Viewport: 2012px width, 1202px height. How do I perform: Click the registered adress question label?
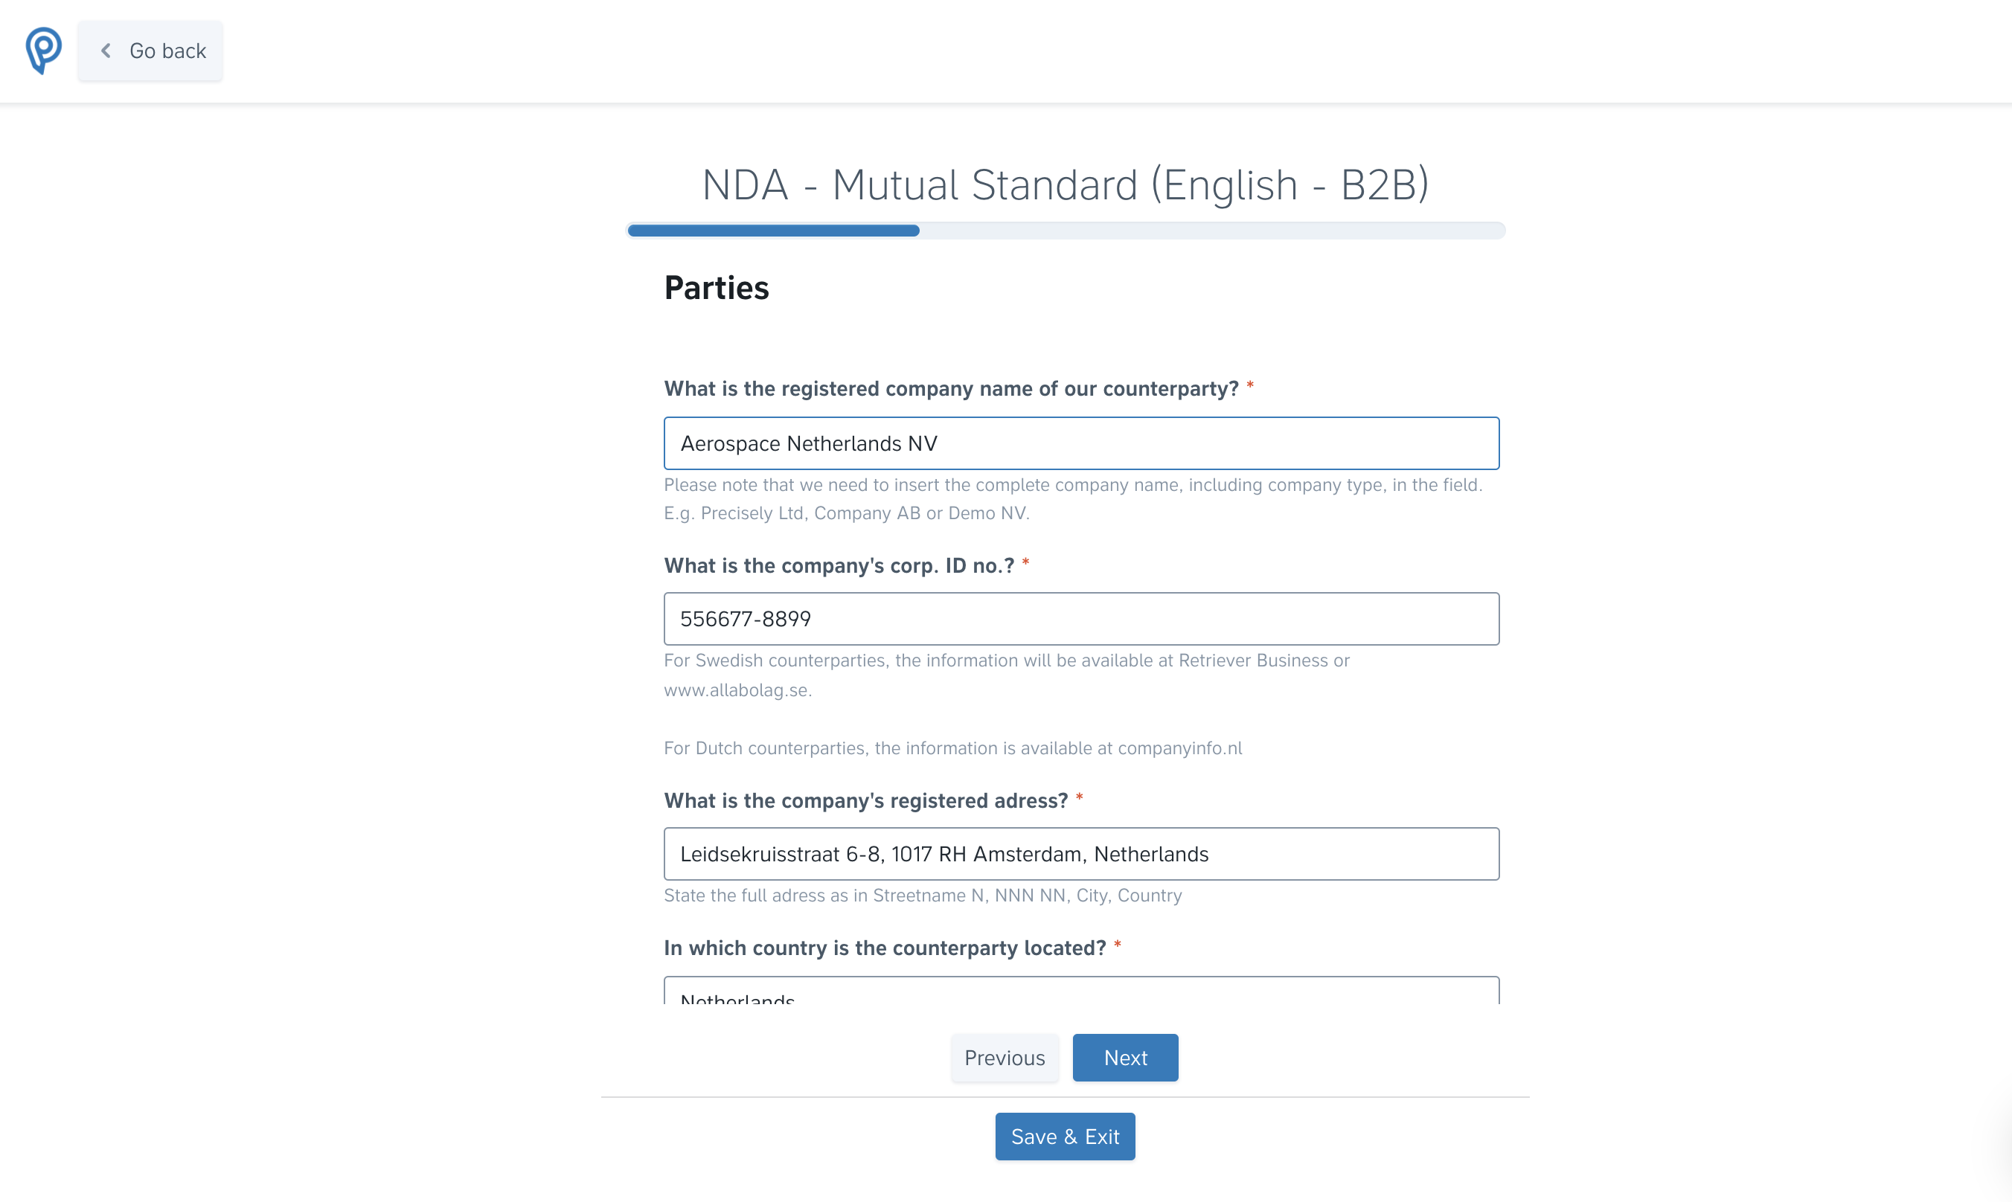[866, 800]
